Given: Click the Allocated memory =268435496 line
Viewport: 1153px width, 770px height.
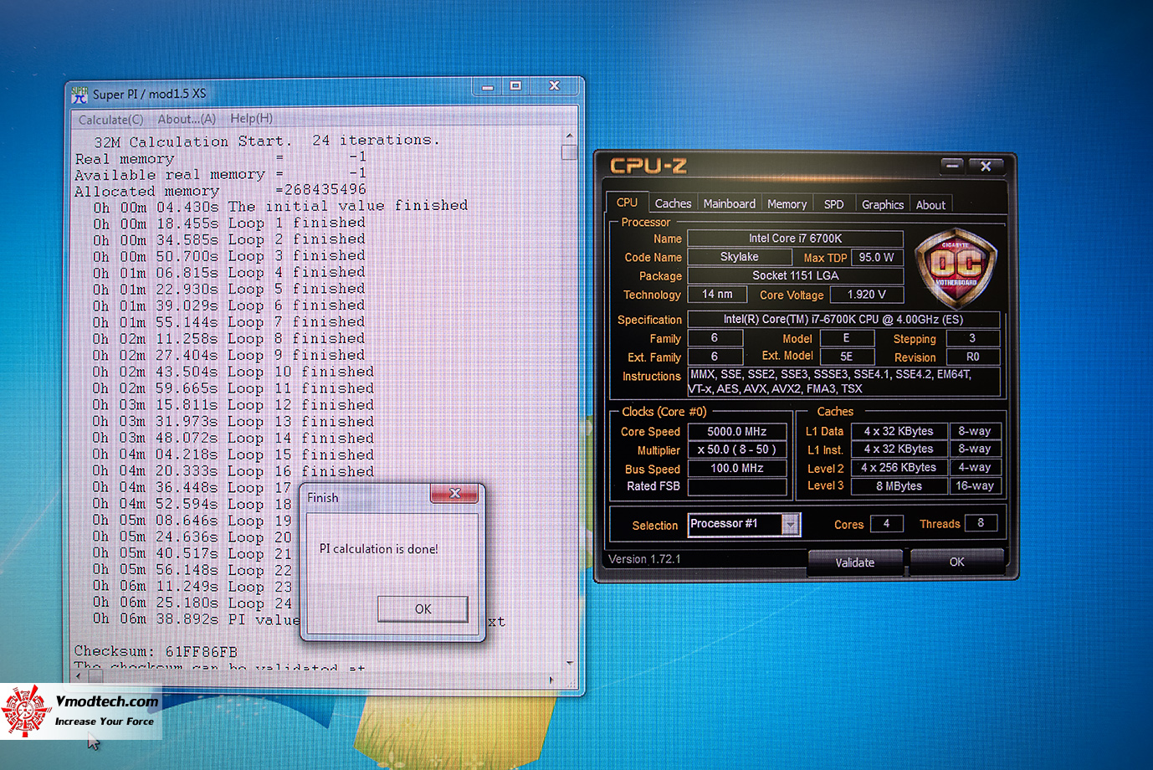Looking at the screenshot, I should [220, 190].
